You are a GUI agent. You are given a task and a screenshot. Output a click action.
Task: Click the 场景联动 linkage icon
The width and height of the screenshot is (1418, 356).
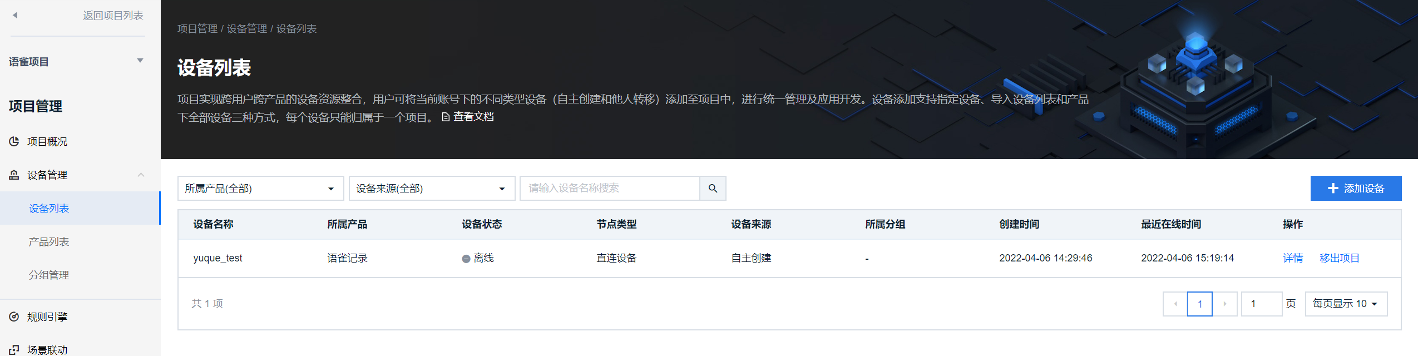click(x=14, y=350)
